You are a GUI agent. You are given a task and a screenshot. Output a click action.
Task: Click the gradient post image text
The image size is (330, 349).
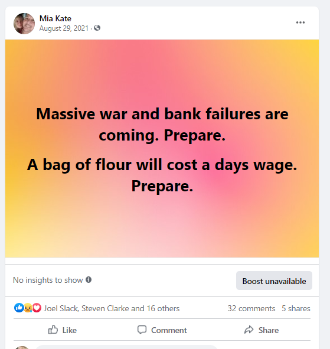coord(162,149)
